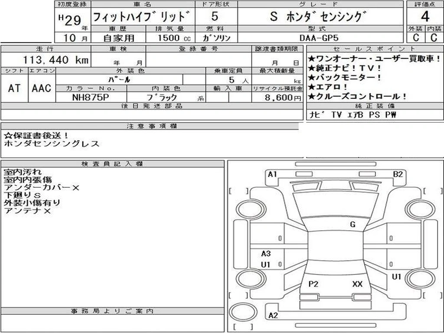Click the spare tire circle on diagram
Screen dimensions: 444x333
243,311
